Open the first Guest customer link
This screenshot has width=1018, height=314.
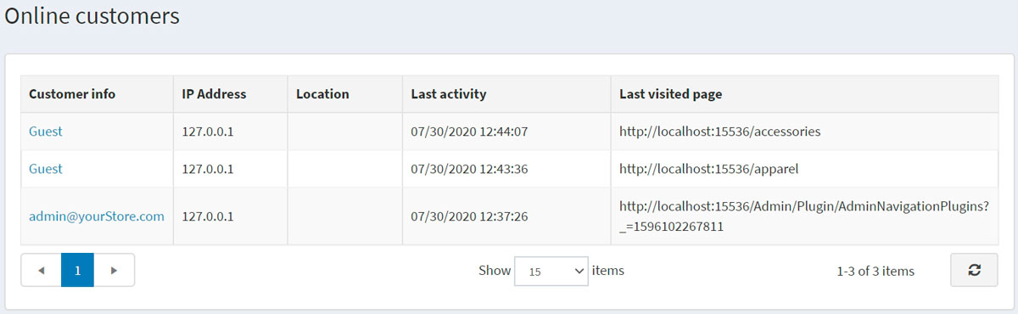tap(46, 132)
